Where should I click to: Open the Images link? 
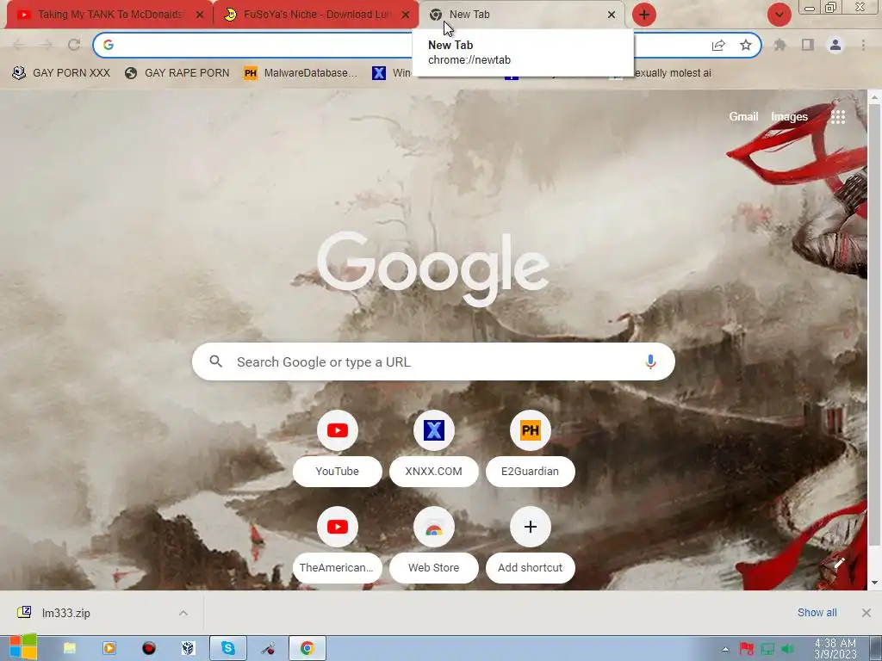pyautogui.click(x=789, y=116)
